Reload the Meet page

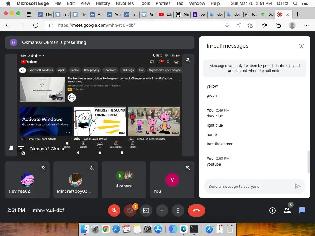(x=36, y=25)
